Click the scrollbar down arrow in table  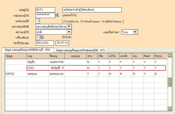coord(170,108)
